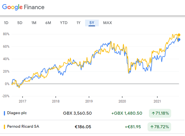The height and width of the screenshot is (136, 185).
Task: Click the yellow endpoint dot on chart
Action: click(x=179, y=35)
